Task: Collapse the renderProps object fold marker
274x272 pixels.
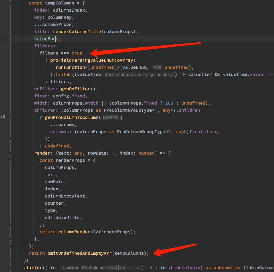Action: (10, 161)
